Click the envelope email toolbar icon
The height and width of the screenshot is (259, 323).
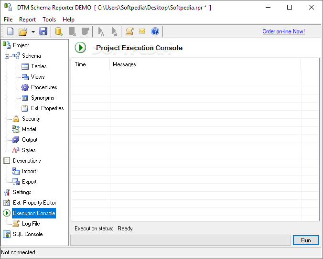142,31
